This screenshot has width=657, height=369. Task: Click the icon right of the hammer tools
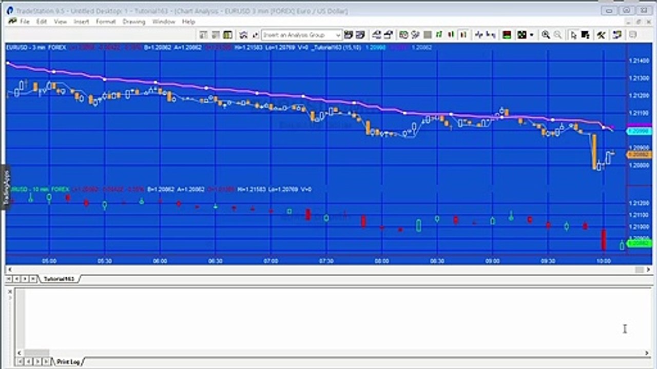click(617, 35)
